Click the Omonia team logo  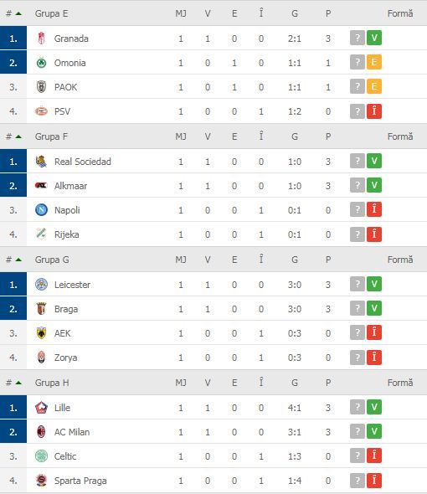41,63
